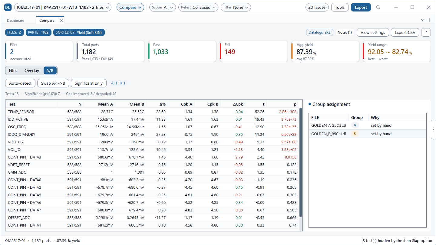Click Export CSV button

[405, 32]
